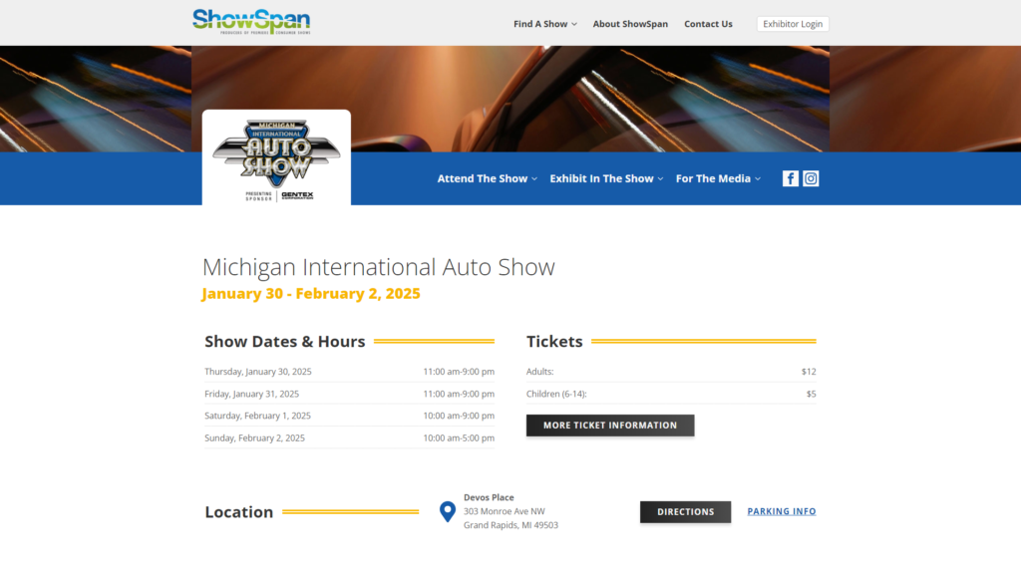
Task: Open the Facebook page icon
Action: click(x=790, y=178)
